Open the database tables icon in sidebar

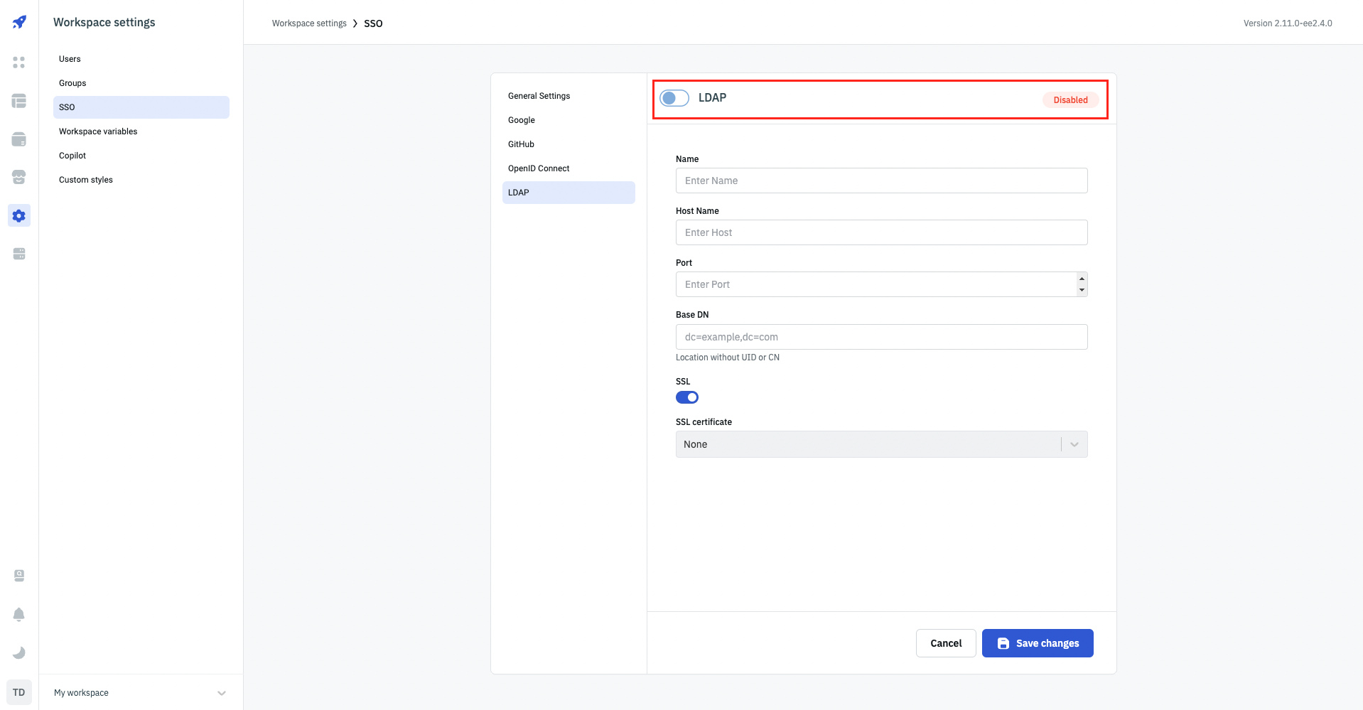(x=19, y=101)
